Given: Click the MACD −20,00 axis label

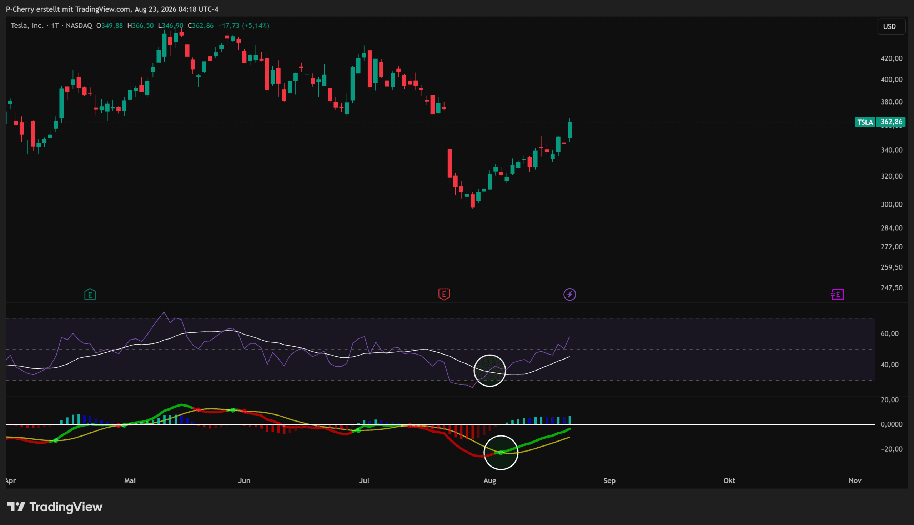Looking at the screenshot, I should point(891,449).
